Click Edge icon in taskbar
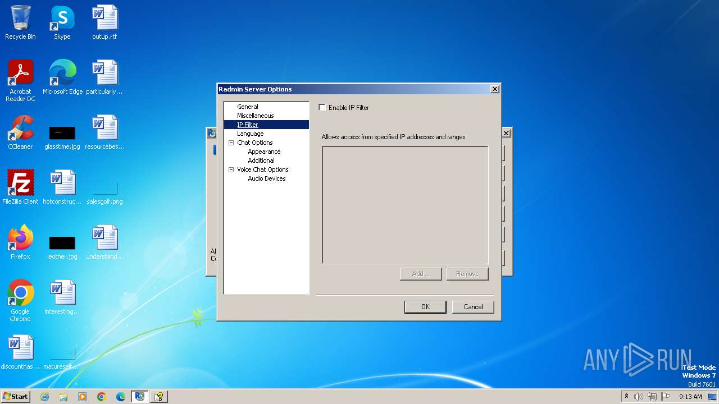Viewport: 719px width, 404px height. (121, 397)
